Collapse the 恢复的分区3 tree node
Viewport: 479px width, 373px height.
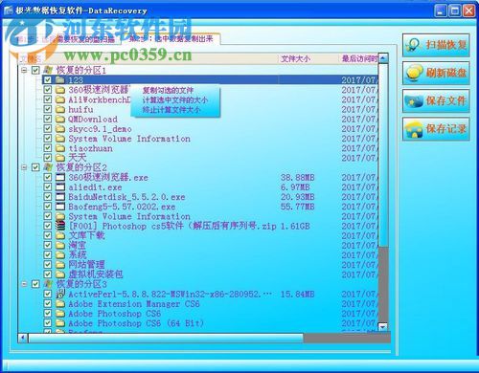[24, 283]
